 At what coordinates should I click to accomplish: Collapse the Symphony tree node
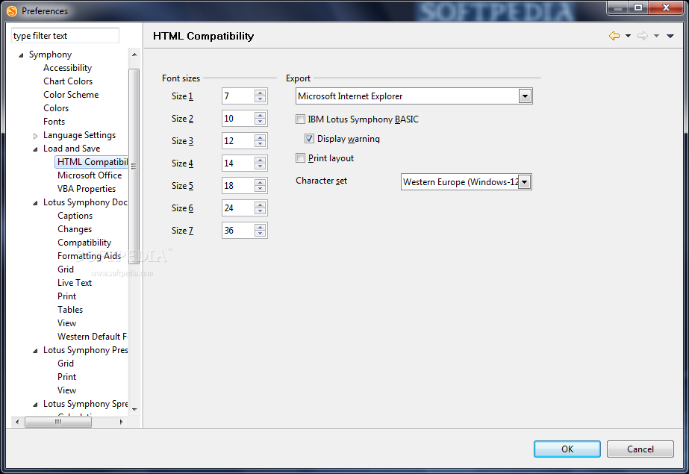[x=21, y=55]
